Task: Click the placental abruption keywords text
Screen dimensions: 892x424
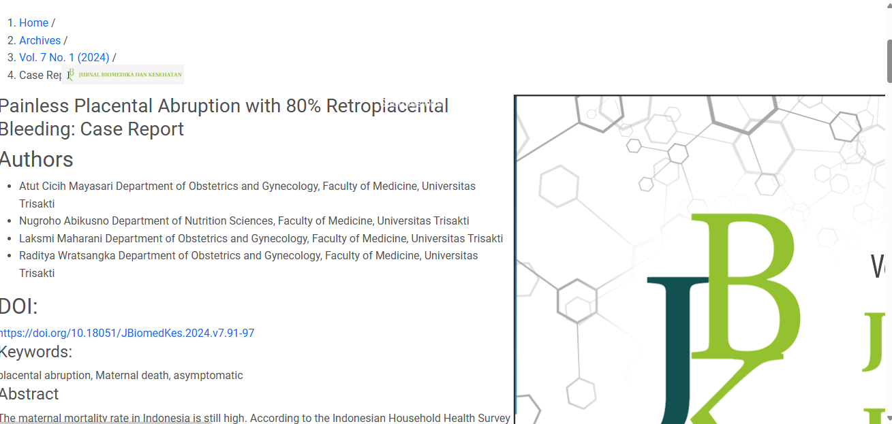Action: coord(121,376)
